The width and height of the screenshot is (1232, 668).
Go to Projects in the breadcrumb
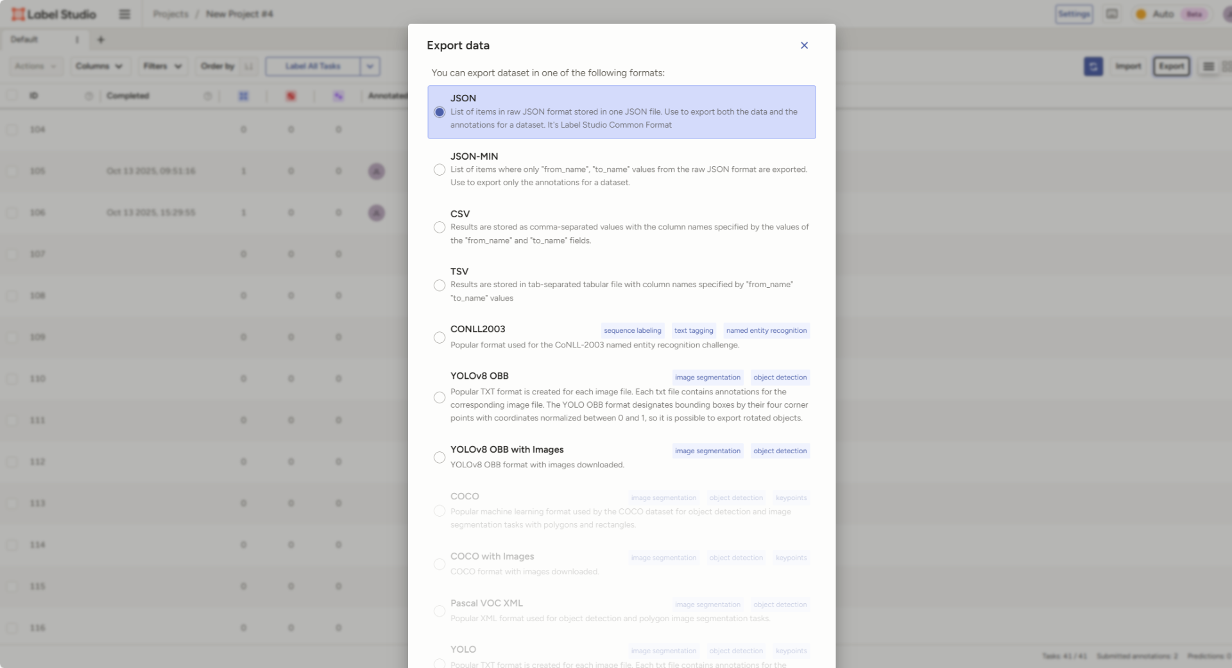pos(171,14)
